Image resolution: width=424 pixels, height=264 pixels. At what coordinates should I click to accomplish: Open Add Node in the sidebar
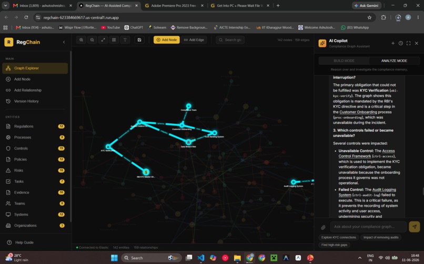35,79
